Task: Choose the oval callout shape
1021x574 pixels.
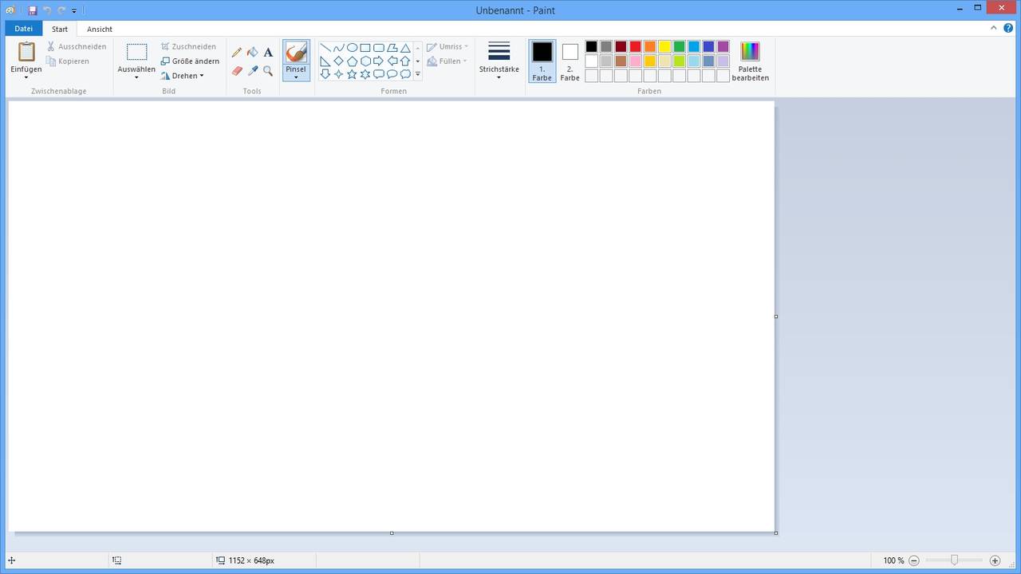Action: [x=392, y=74]
